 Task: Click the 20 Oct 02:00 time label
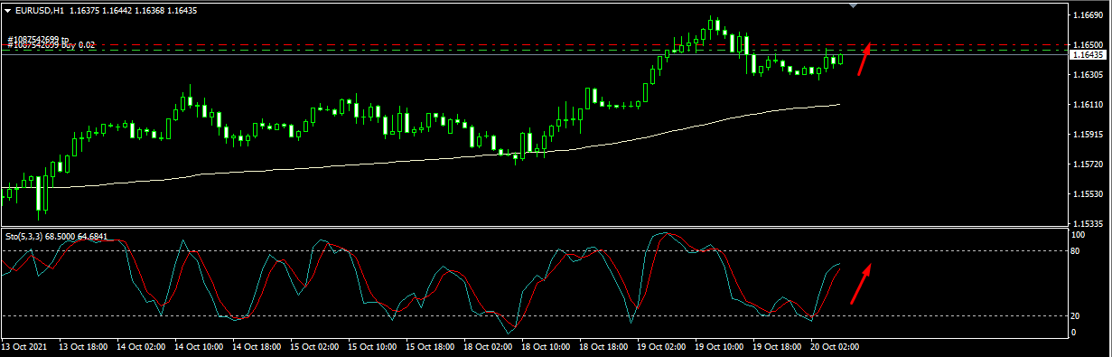click(835, 347)
